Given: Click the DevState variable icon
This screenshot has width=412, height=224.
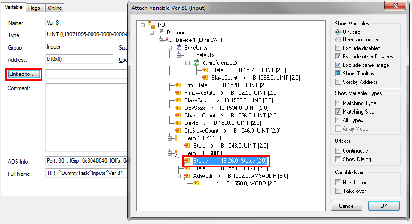Looking at the screenshot, I should (x=178, y=108).
